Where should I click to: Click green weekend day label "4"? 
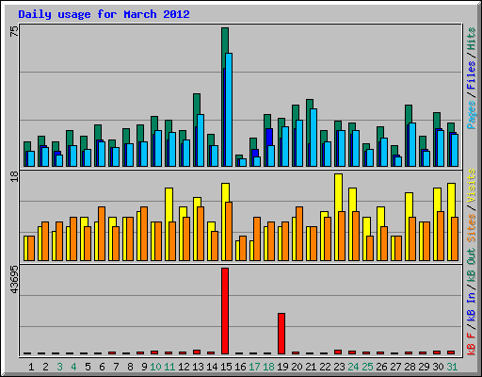click(73, 367)
